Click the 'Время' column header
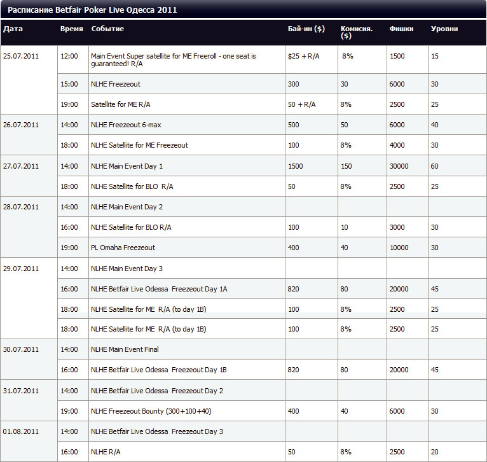Image resolution: width=487 pixels, height=462 pixels. pyautogui.click(x=71, y=29)
